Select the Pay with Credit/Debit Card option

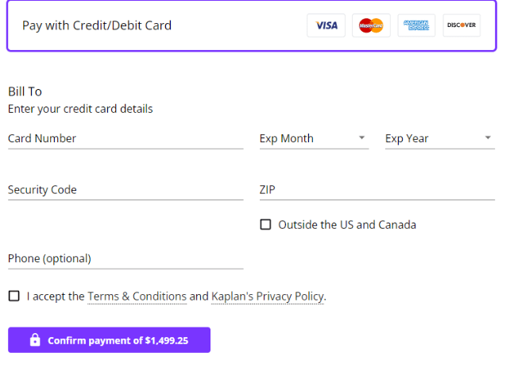click(x=252, y=25)
